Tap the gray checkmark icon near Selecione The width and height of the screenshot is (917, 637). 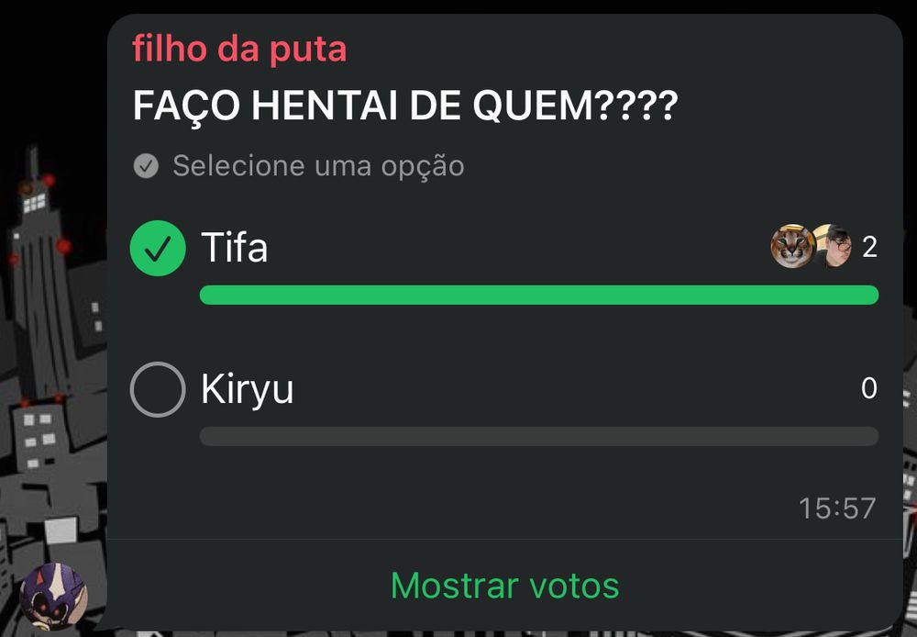coord(146,166)
